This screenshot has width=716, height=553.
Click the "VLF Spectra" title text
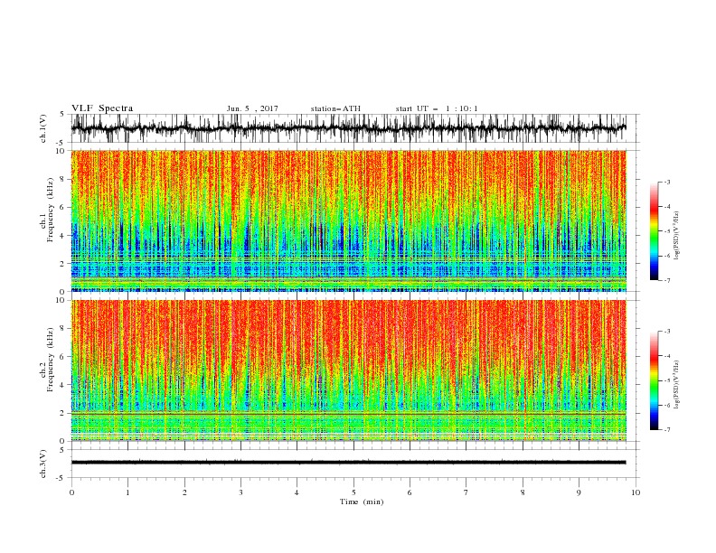(x=102, y=108)
